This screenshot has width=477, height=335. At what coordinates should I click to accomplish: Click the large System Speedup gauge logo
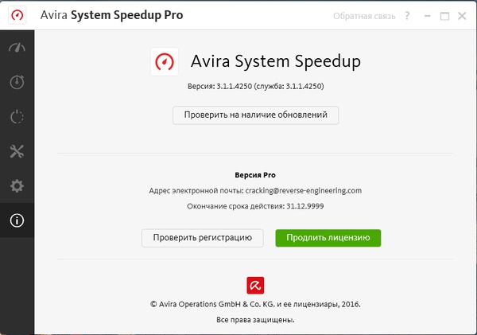point(165,62)
